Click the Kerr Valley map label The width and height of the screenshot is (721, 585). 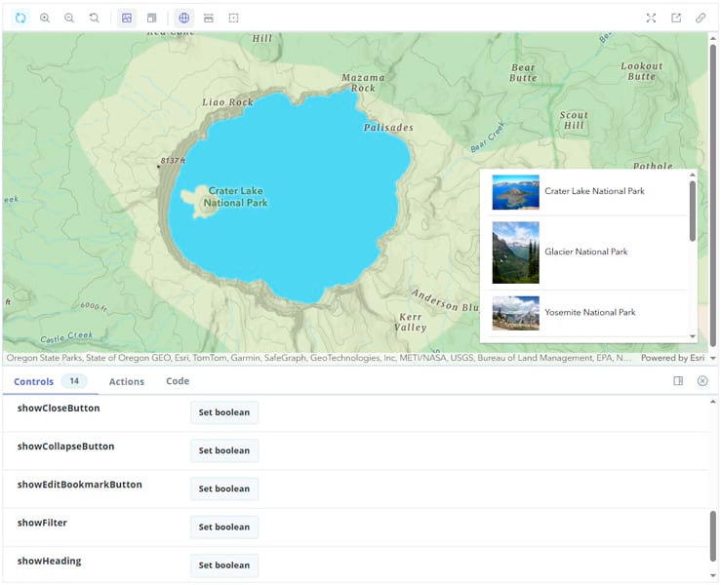[x=410, y=322]
